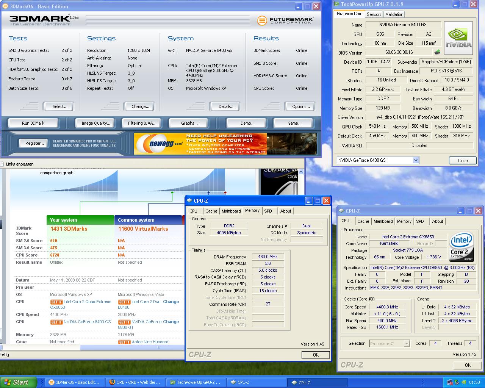The height and width of the screenshot is (388, 485).
Task: Click the NVIDIA GeForce 8400 GS link in ORB page
Action: coord(87,322)
